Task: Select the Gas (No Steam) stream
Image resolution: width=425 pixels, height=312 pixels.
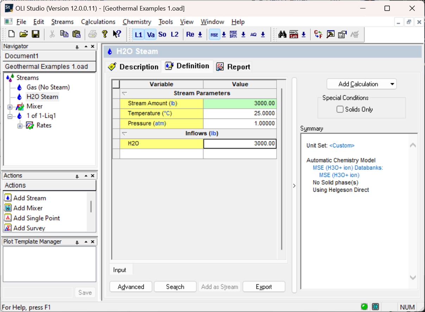Action: click(x=48, y=87)
